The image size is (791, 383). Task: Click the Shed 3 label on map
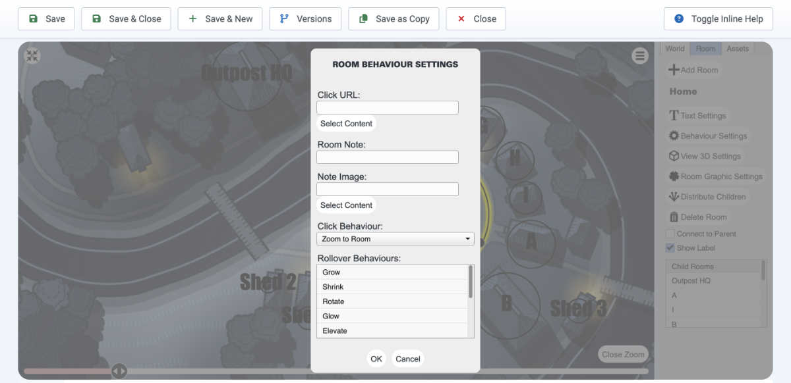pyautogui.click(x=578, y=308)
